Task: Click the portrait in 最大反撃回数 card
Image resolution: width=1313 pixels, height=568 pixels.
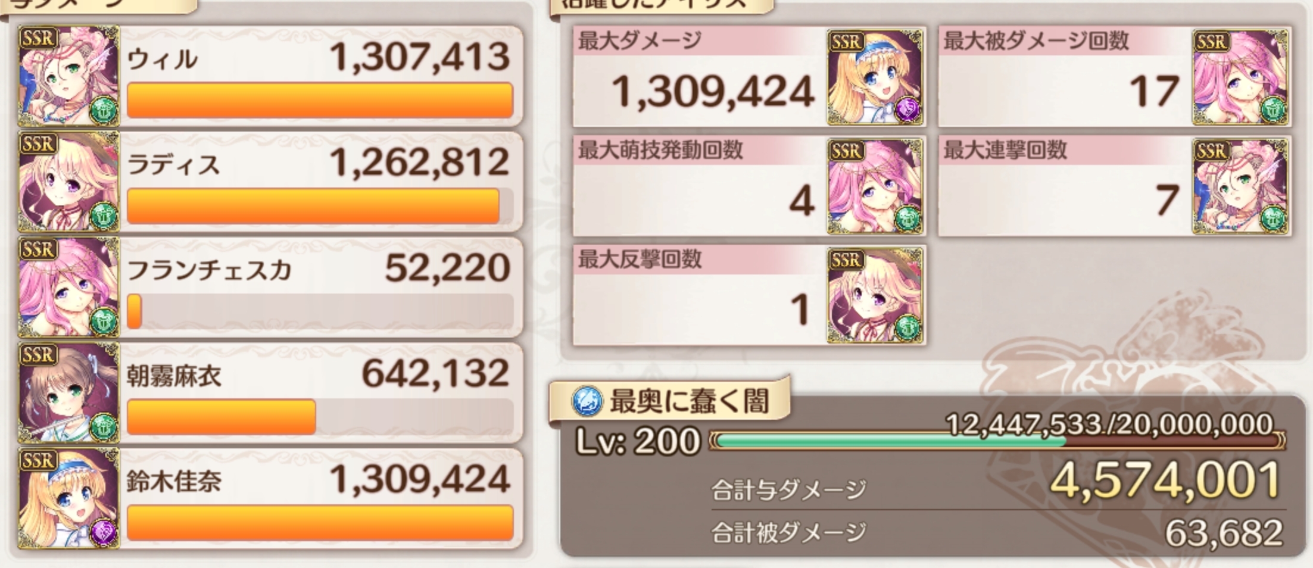Action: click(875, 296)
